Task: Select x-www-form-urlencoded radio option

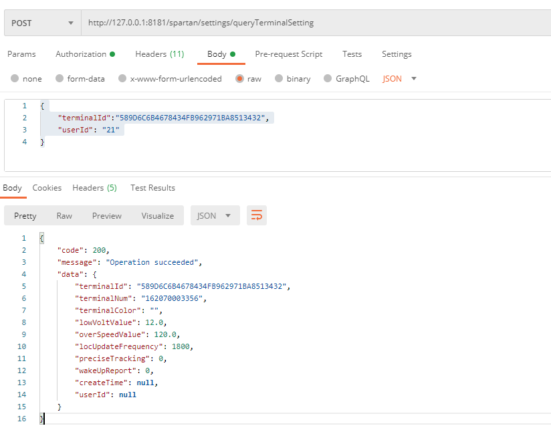Action: point(122,79)
